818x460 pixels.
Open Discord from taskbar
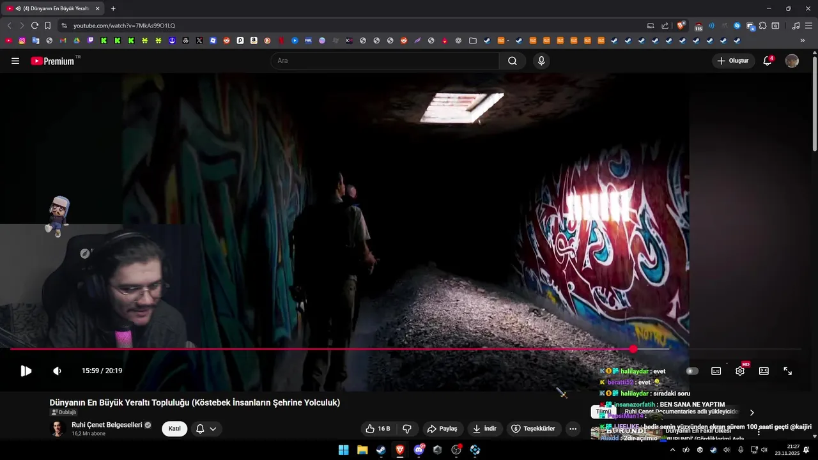click(x=419, y=450)
